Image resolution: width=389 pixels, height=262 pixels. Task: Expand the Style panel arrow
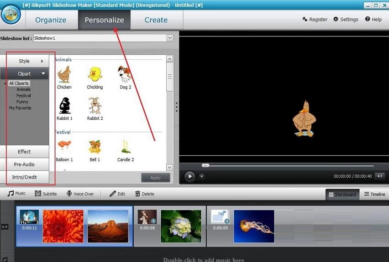click(42, 61)
